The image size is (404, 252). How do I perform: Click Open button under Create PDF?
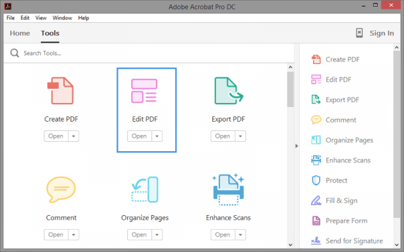pos(56,136)
